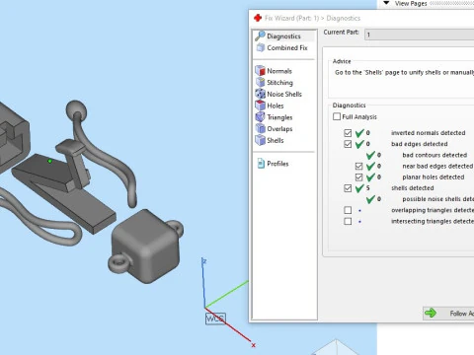This screenshot has height=355, width=474.
Task: Open the Shells page
Action: tap(270, 140)
